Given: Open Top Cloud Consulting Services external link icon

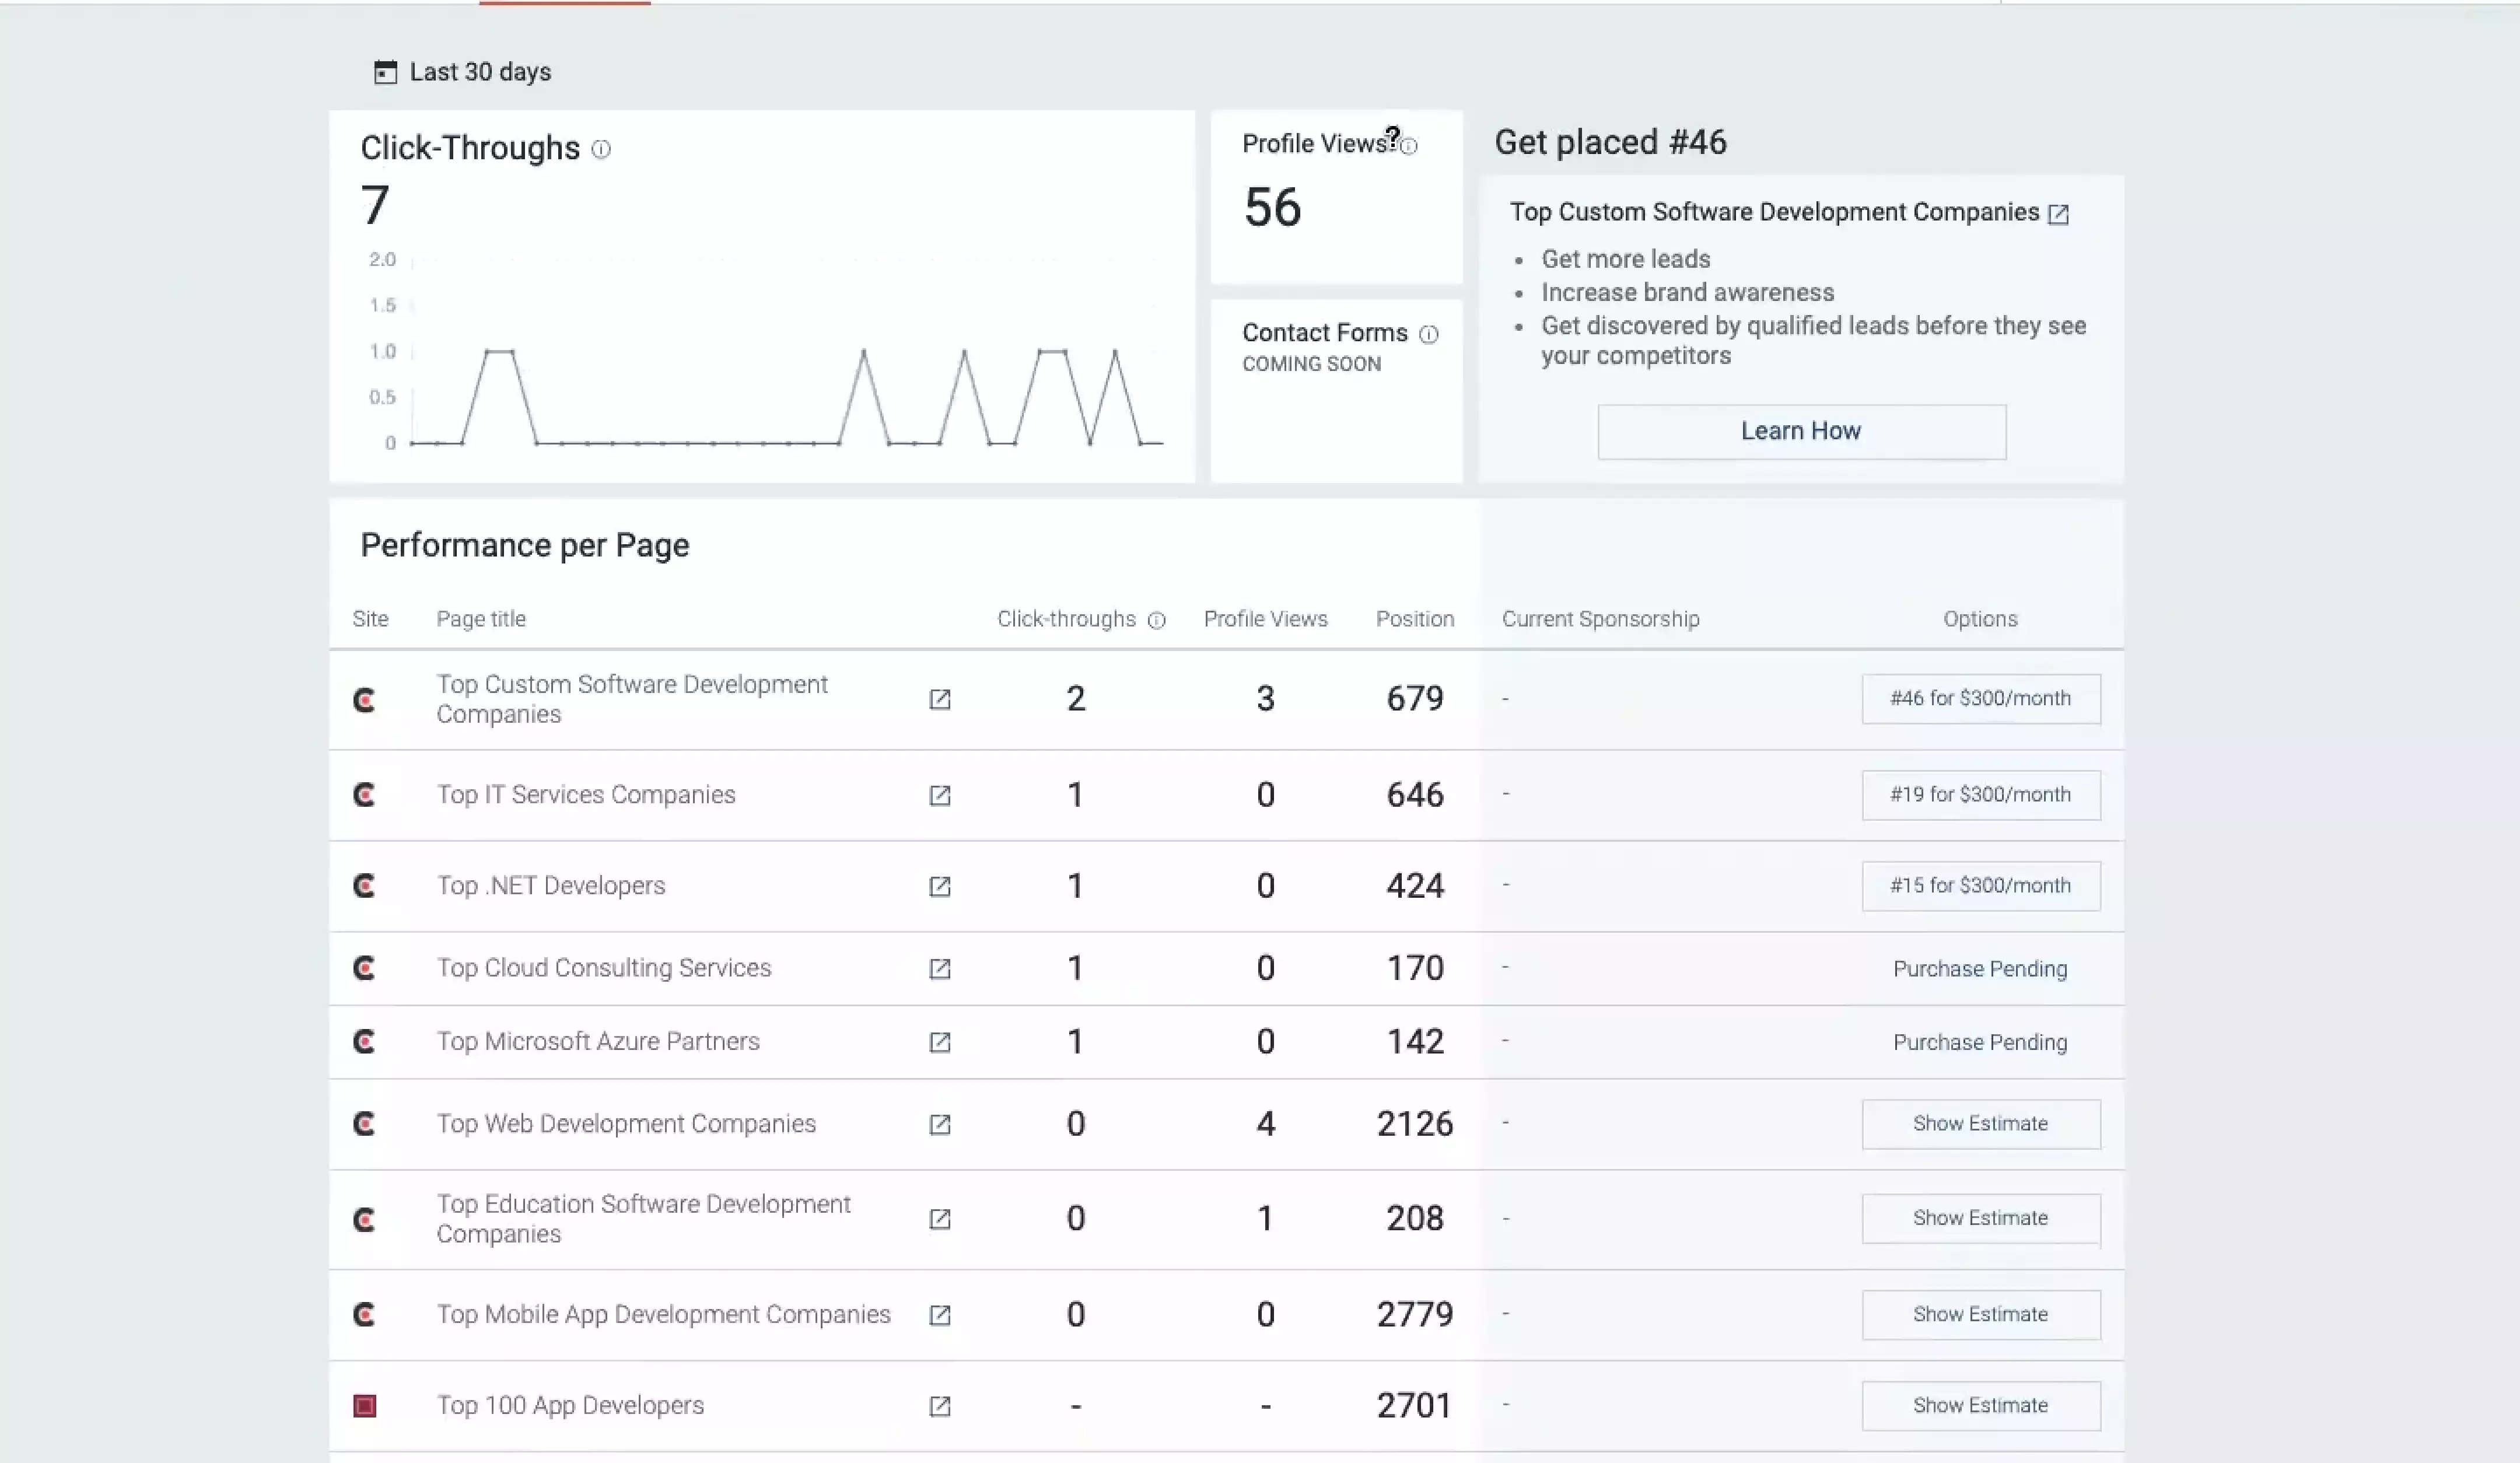Looking at the screenshot, I should [x=939, y=968].
